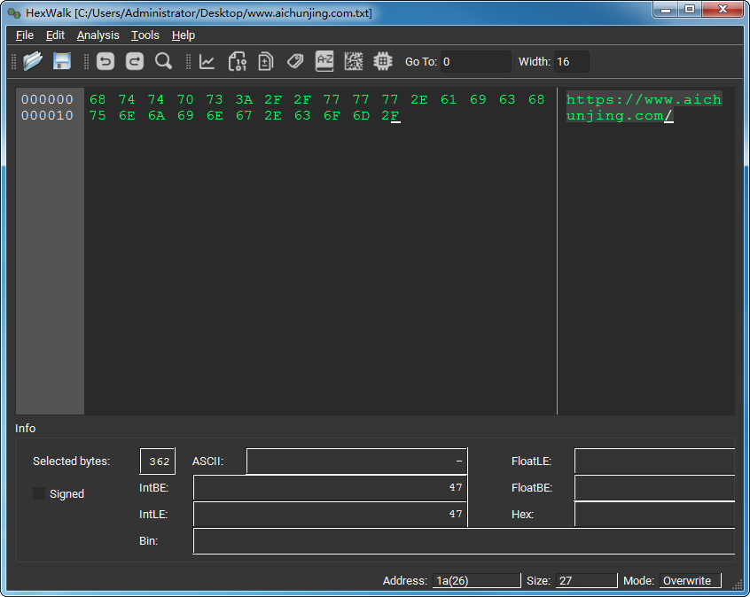Image resolution: width=750 pixels, height=597 pixels.
Task: Click the binary file analysis icon
Action: tap(237, 61)
